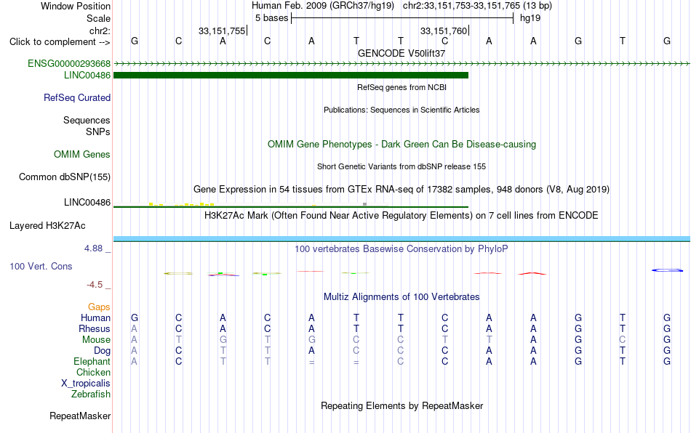Click the Scale track label
The width and height of the screenshot is (691, 433).
click(x=99, y=18)
